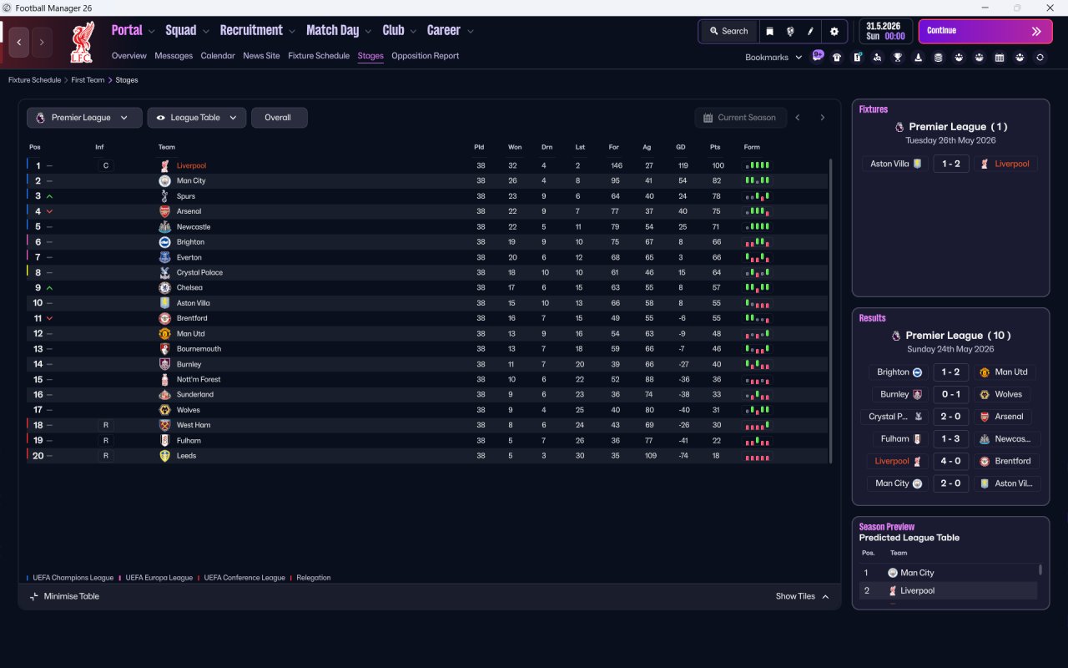The width and height of the screenshot is (1068, 668).
Task: Click the training cone icon in bookmarks bar
Action: click(x=918, y=58)
